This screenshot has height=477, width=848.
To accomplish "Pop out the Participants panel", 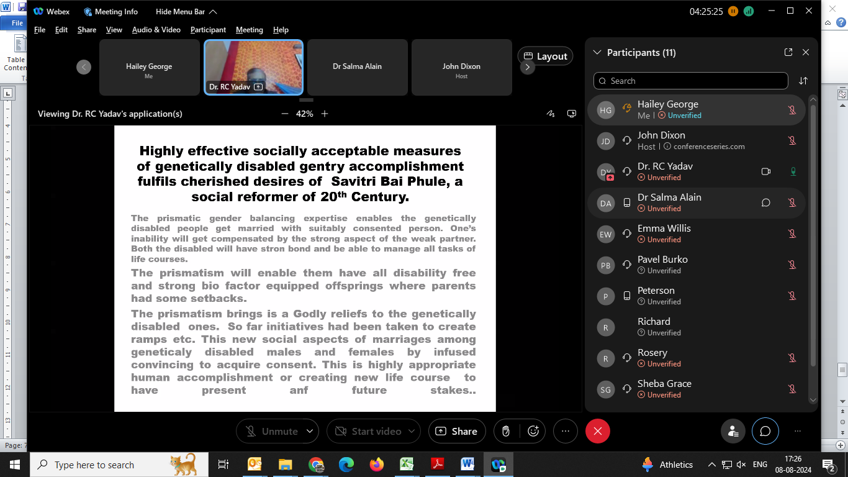I will [x=788, y=53].
